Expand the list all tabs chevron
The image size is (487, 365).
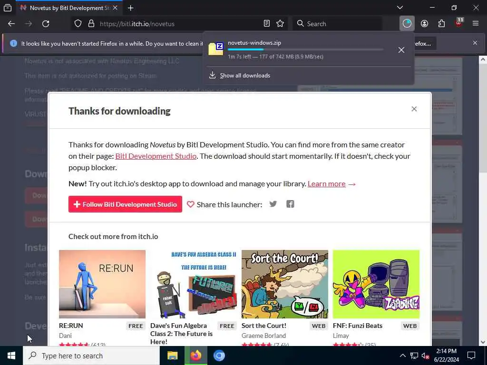399,8
